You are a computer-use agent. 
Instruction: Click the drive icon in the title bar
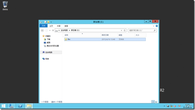coord(41,22)
